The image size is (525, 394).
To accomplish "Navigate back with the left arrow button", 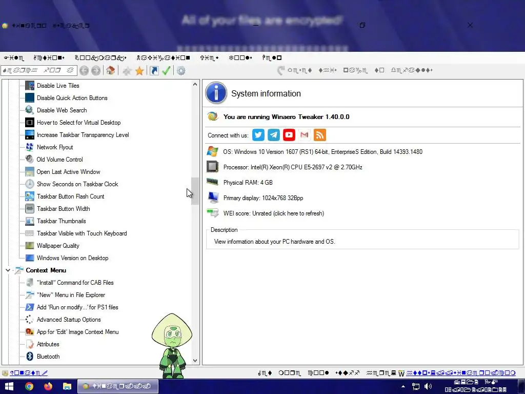I will point(84,71).
